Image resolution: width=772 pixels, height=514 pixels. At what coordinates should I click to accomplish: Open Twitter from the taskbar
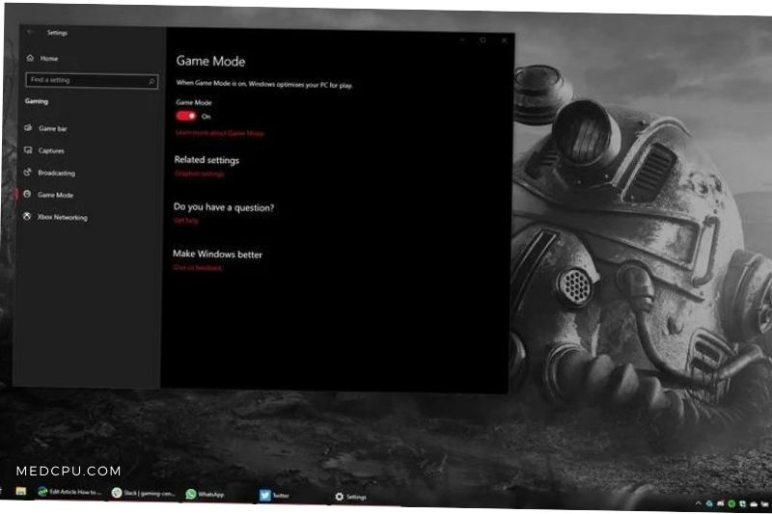(x=274, y=496)
